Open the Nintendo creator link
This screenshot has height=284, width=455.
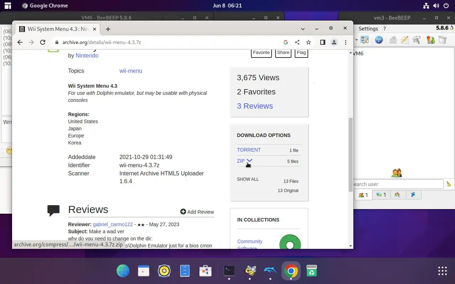[87, 55]
